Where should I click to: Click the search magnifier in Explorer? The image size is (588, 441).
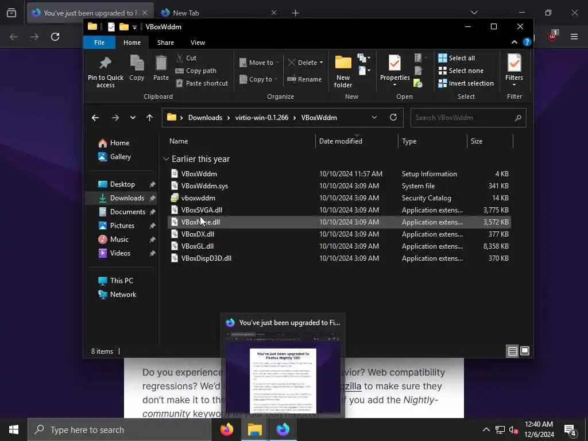coord(518,118)
